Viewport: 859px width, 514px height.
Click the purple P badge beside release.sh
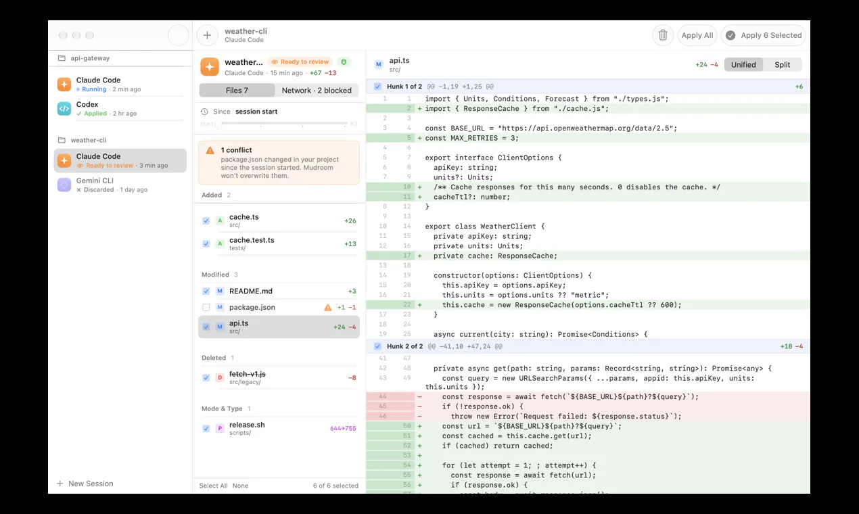click(220, 429)
